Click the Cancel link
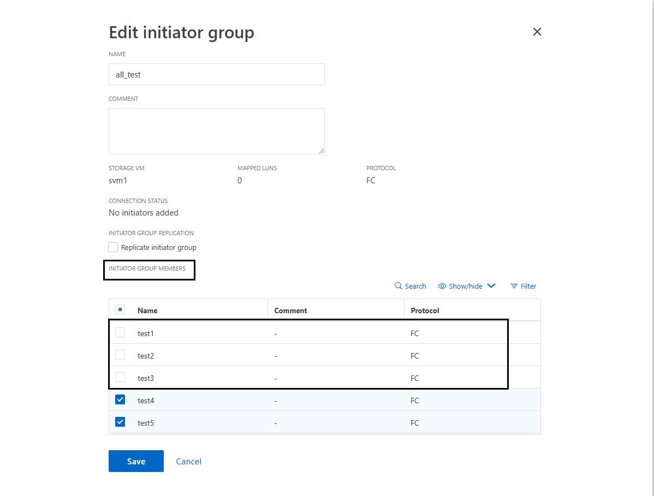The width and height of the screenshot is (654, 496). 188,462
